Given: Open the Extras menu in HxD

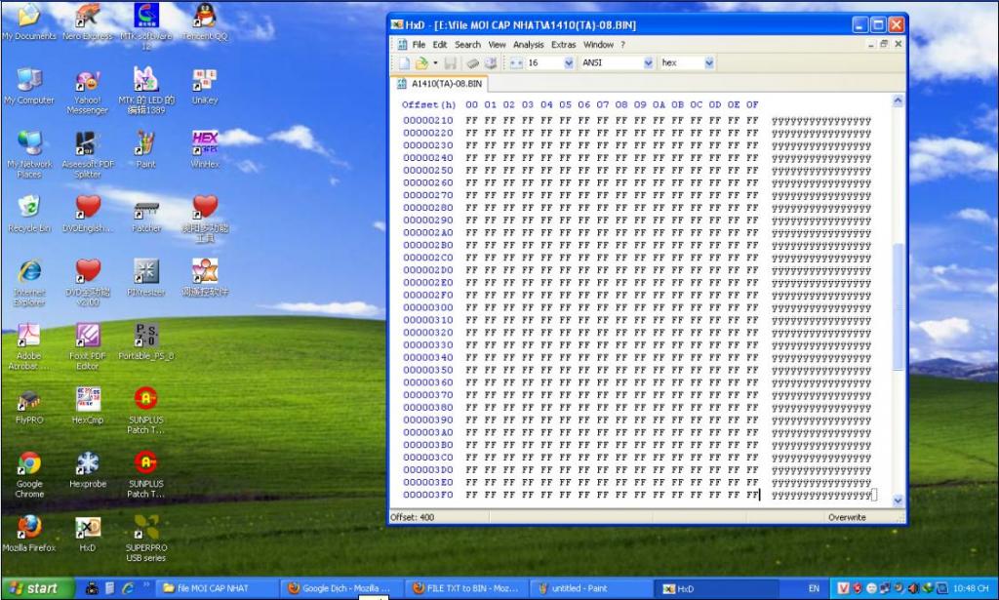Looking at the screenshot, I should pos(563,45).
